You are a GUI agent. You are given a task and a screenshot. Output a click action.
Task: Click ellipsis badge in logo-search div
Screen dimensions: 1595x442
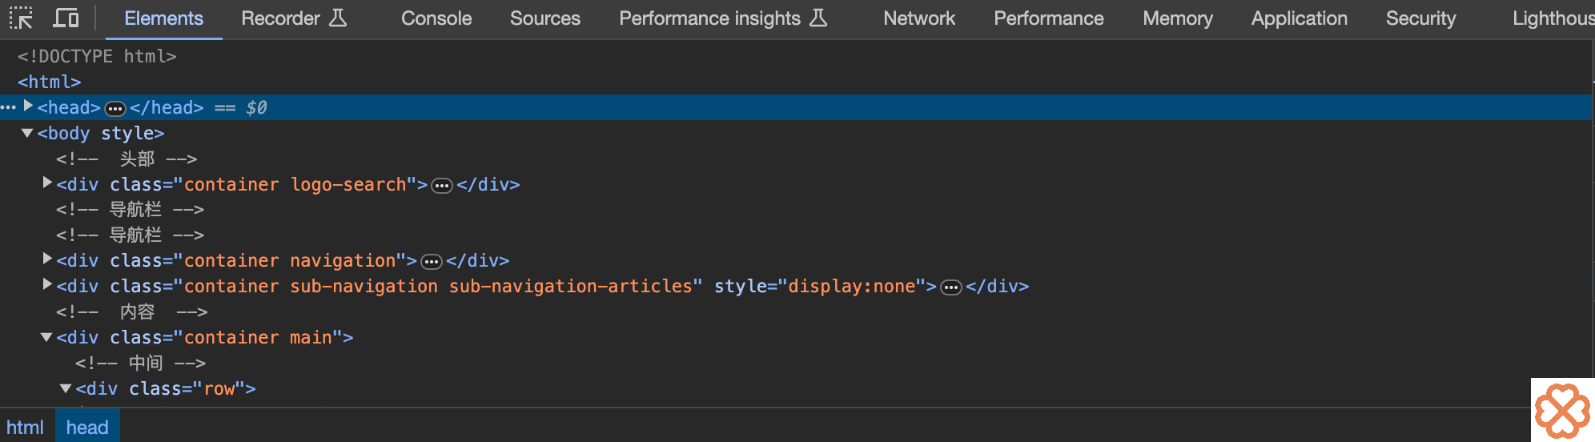pos(442,186)
